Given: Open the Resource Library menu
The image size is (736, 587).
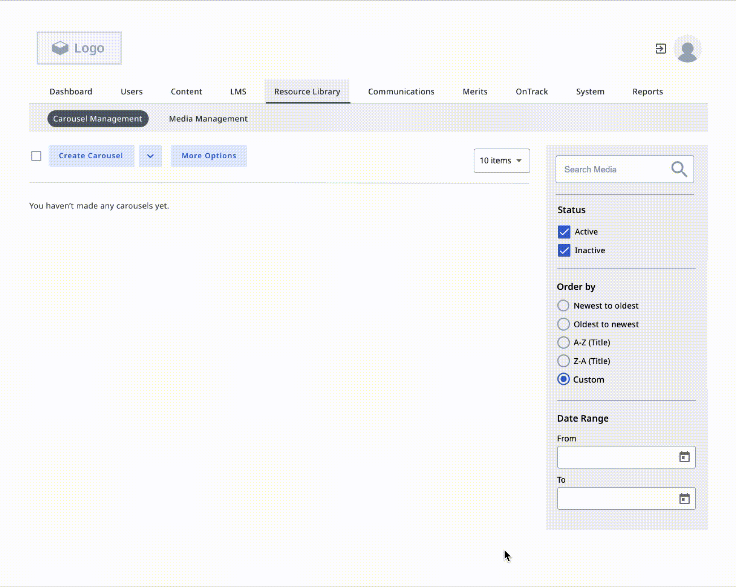Looking at the screenshot, I should coord(307,91).
